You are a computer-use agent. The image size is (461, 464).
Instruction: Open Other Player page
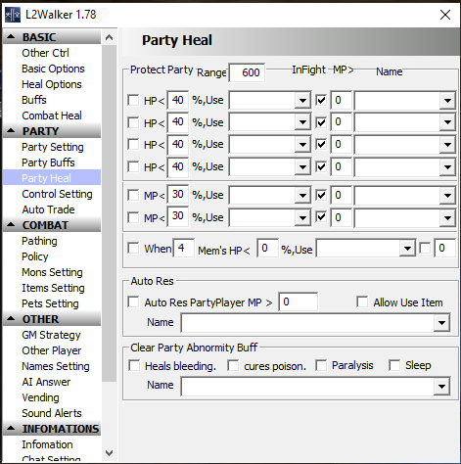[x=52, y=350]
